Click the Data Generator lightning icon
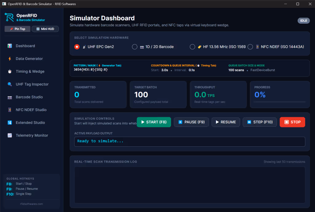This screenshot has width=315, height=212. tap(10, 59)
